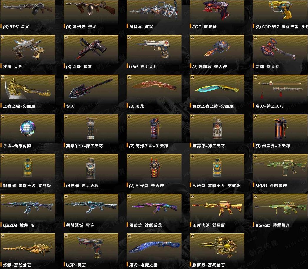Click the QBZ03-独角-III rifle label
Viewport: 308px width, 269px height.
[19, 225]
